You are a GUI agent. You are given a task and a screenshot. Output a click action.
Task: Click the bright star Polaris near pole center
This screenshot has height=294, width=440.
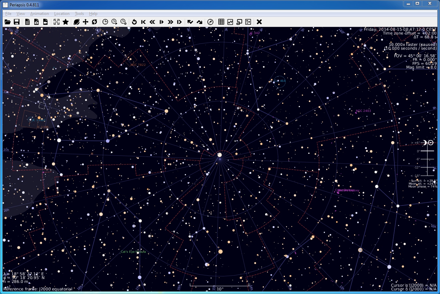coord(219,155)
